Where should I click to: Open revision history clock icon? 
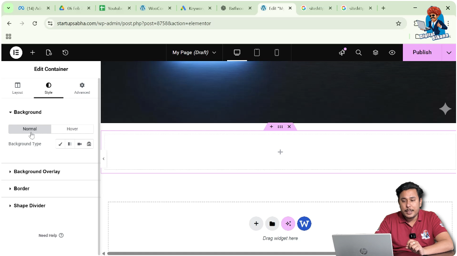point(65,53)
